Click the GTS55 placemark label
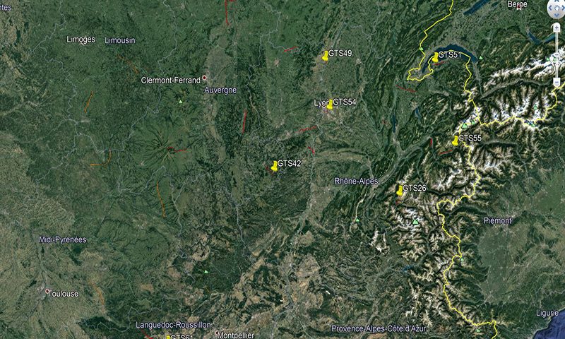Image resolution: width=565 pixels, height=339 pixels. 470,138
